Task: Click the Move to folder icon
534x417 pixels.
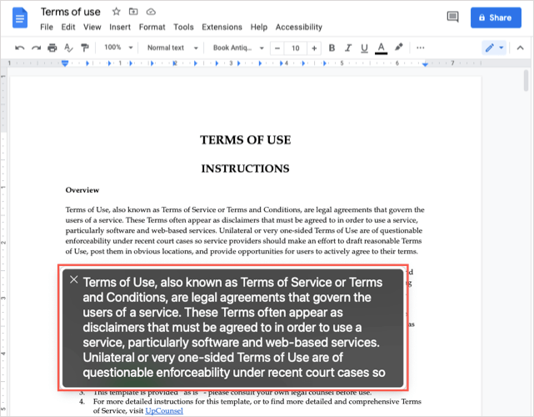Action: point(133,12)
